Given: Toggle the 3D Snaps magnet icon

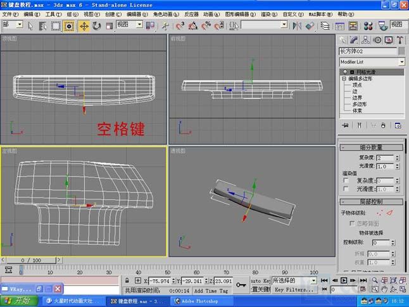Looking at the screenshot, I should [180, 26].
